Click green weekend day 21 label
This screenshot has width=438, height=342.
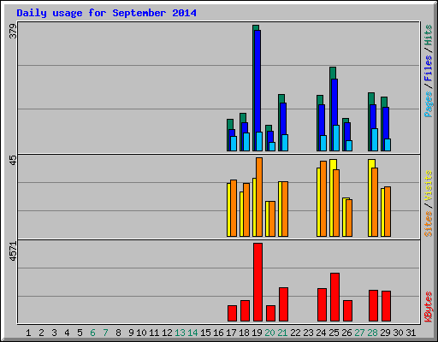coord(282,333)
